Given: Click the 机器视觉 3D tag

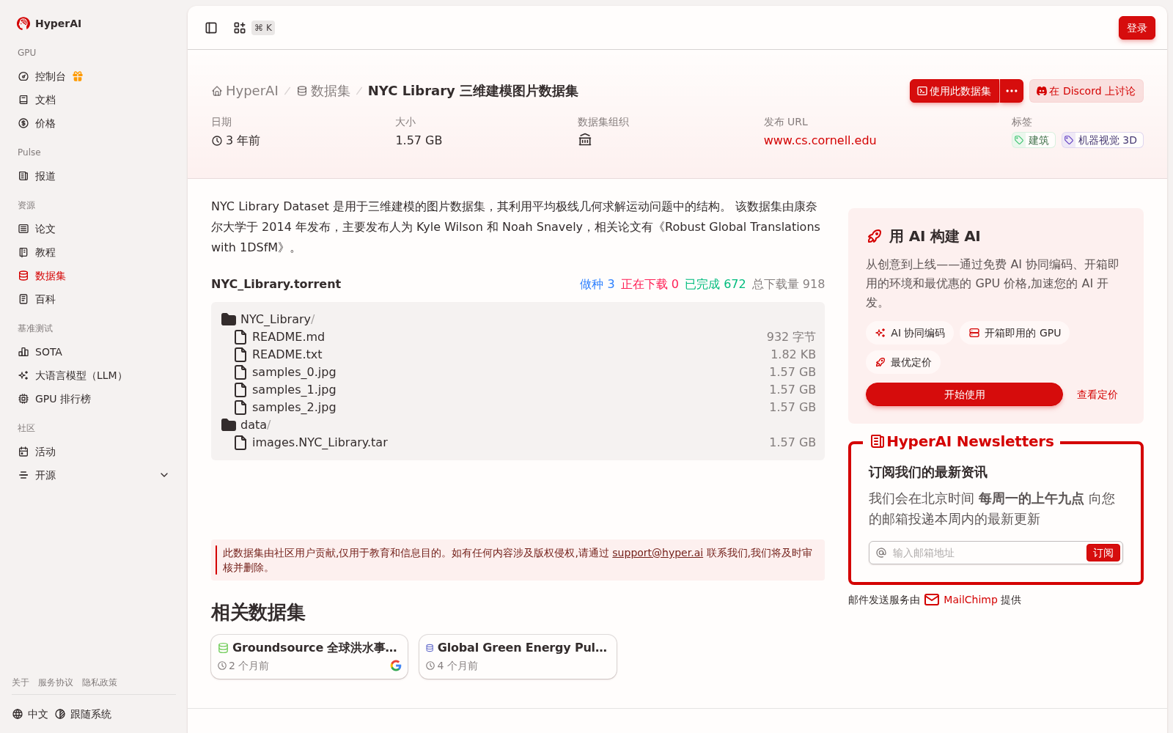Looking at the screenshot, I should tap(1102, 140).
